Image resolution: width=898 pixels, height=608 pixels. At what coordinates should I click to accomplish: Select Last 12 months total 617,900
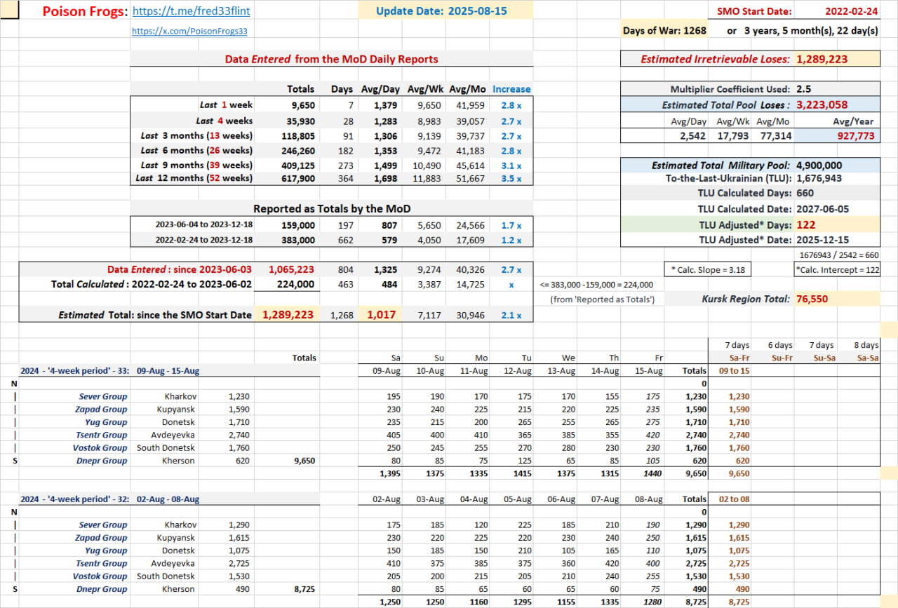(298, 179)
